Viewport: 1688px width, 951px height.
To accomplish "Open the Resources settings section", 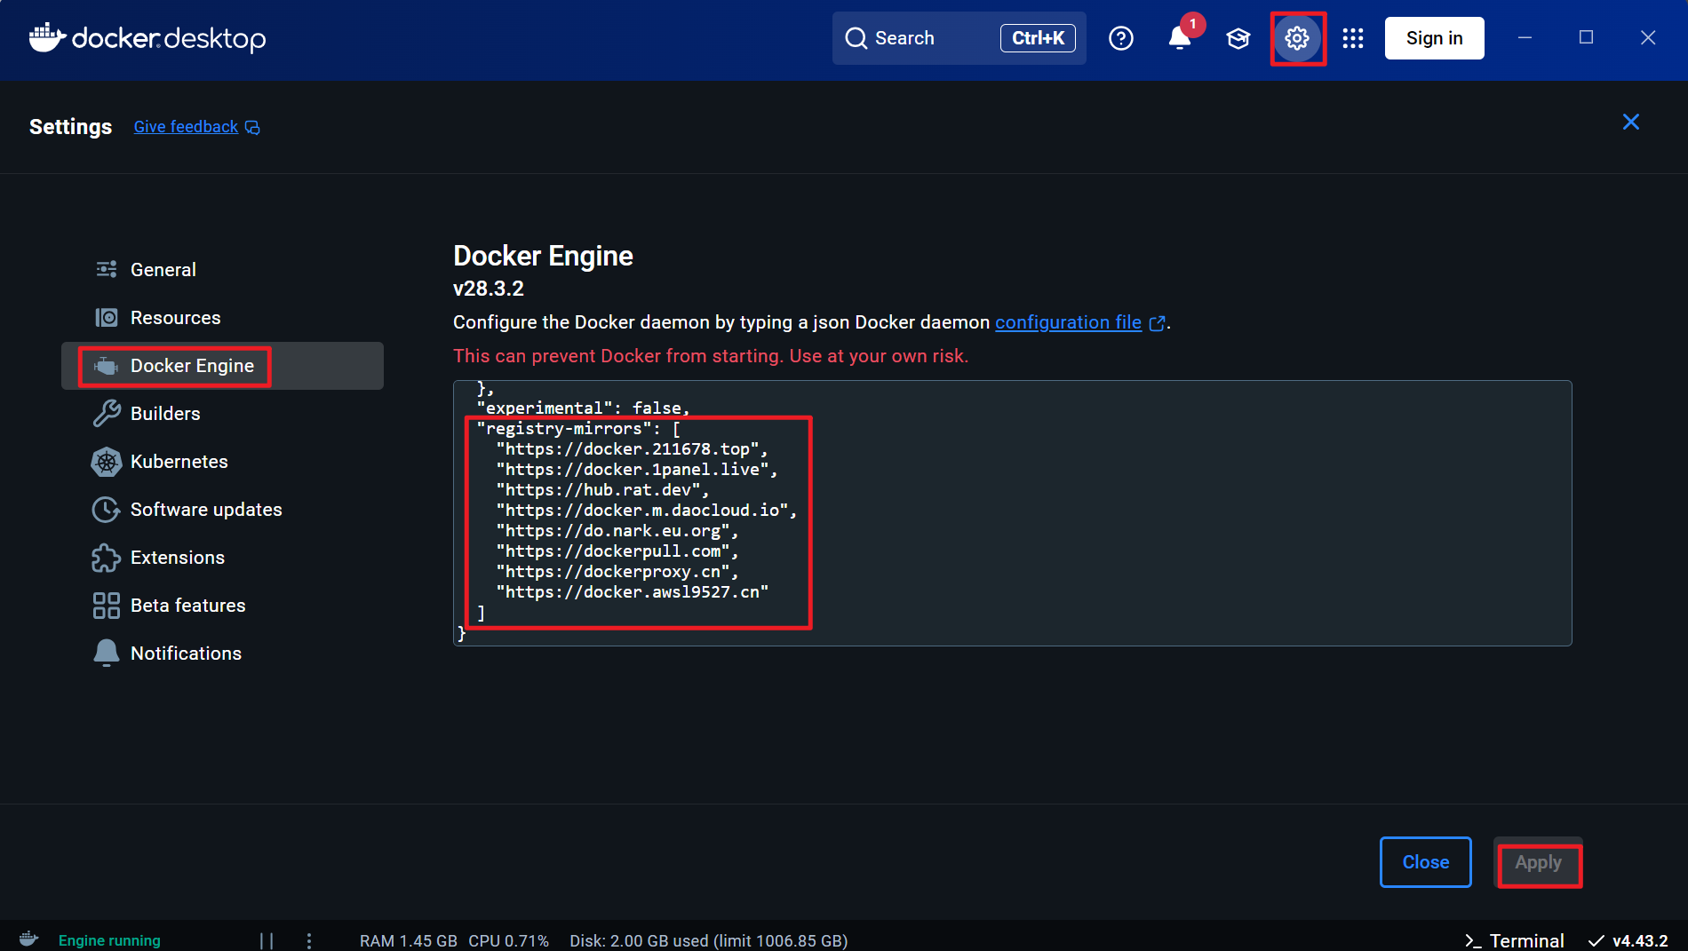I will pos(175,318).
